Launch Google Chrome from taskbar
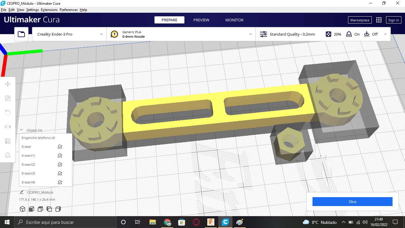 pos(167,222)
